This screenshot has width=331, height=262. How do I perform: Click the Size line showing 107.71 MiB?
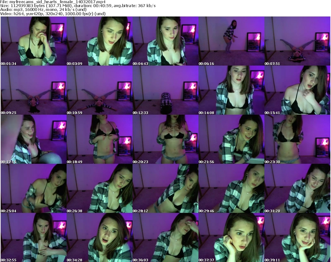[x=78, y=6]
